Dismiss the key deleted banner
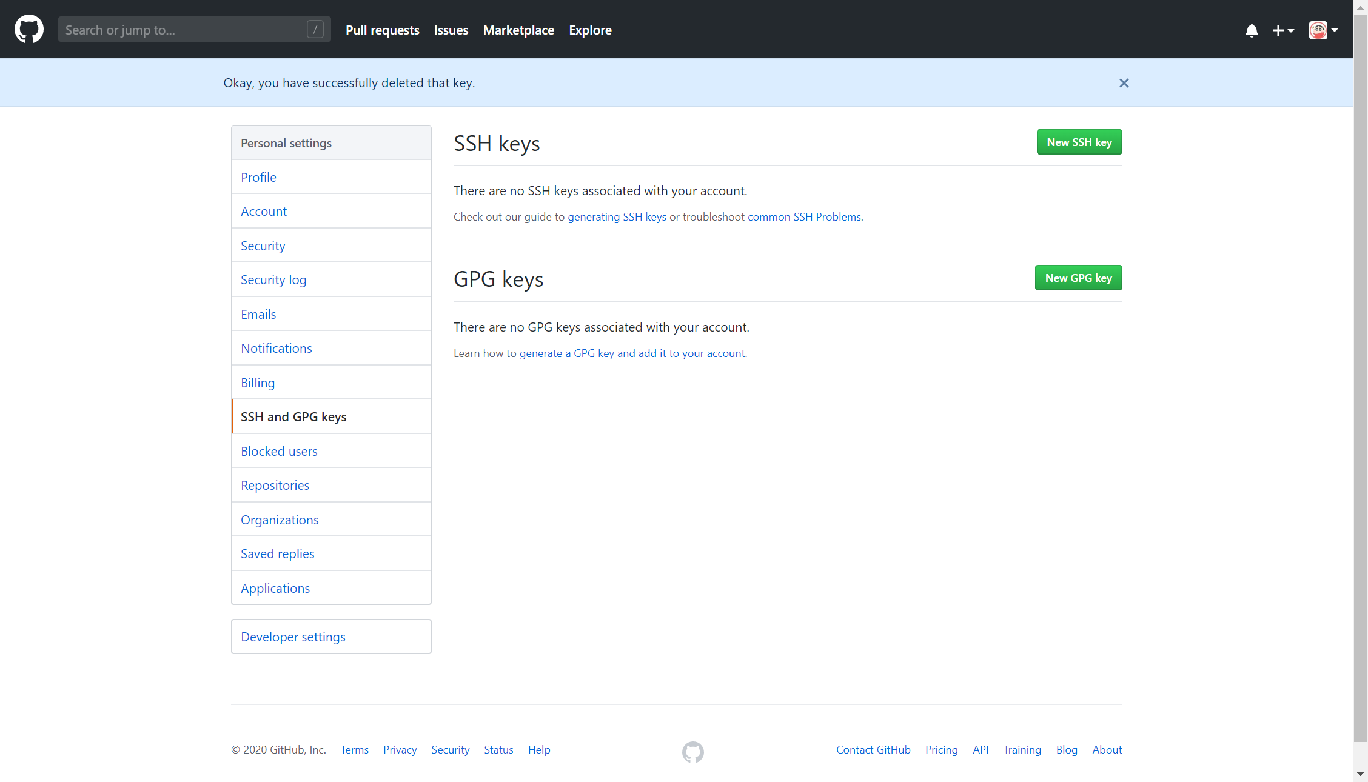Image resolution: width=1368 pixels, height=782 pixels. 1124,83
